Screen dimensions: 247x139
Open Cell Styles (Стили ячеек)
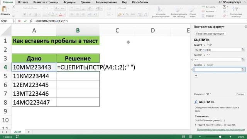coord(193,12)
